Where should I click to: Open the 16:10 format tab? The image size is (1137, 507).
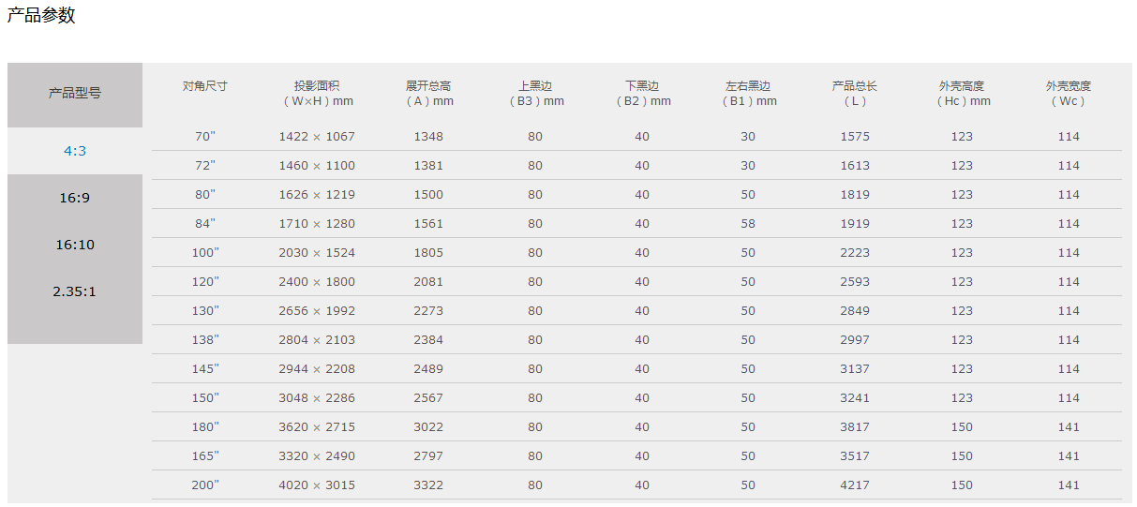(75, 245)
